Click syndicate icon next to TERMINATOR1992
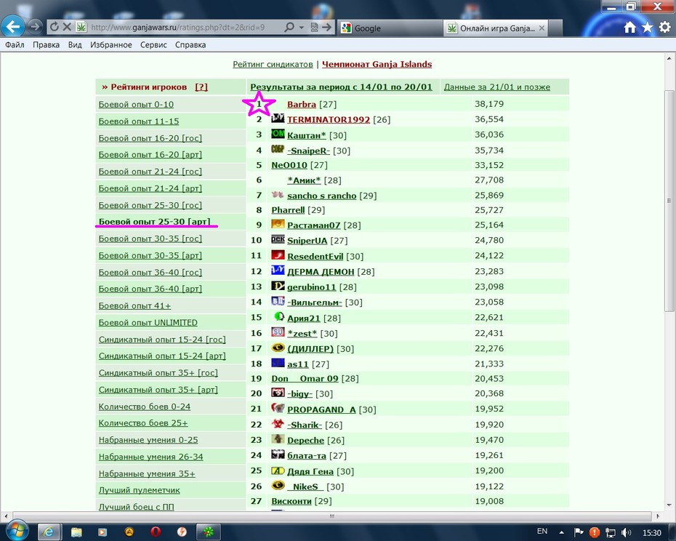Viewport: 676px width, 541px height. tap(278, 118)
